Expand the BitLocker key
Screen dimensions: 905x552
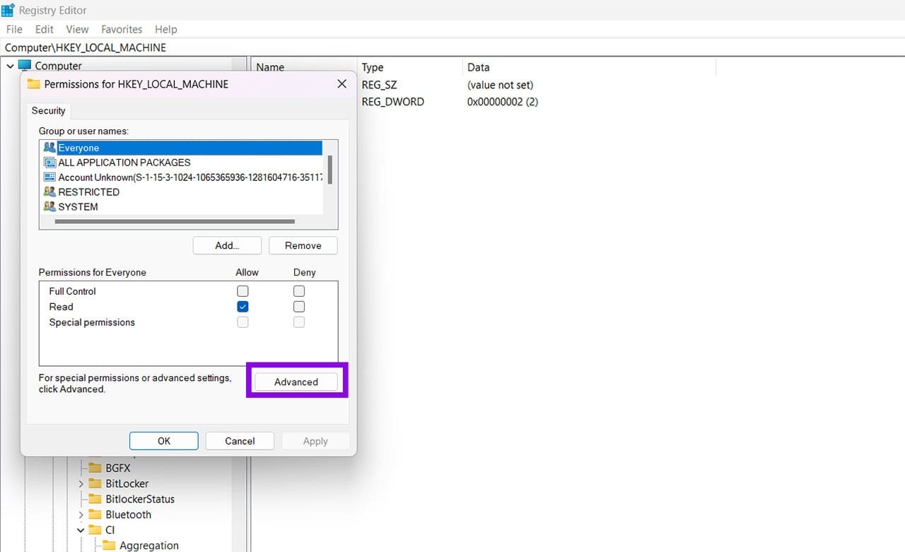tap(81, 483)
